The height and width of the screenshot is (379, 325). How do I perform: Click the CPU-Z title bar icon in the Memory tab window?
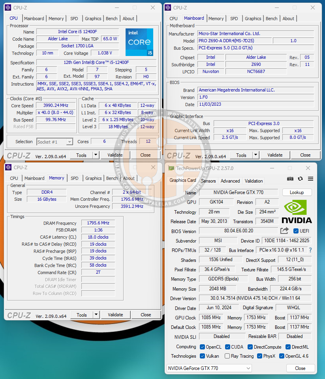click(8, 167)
